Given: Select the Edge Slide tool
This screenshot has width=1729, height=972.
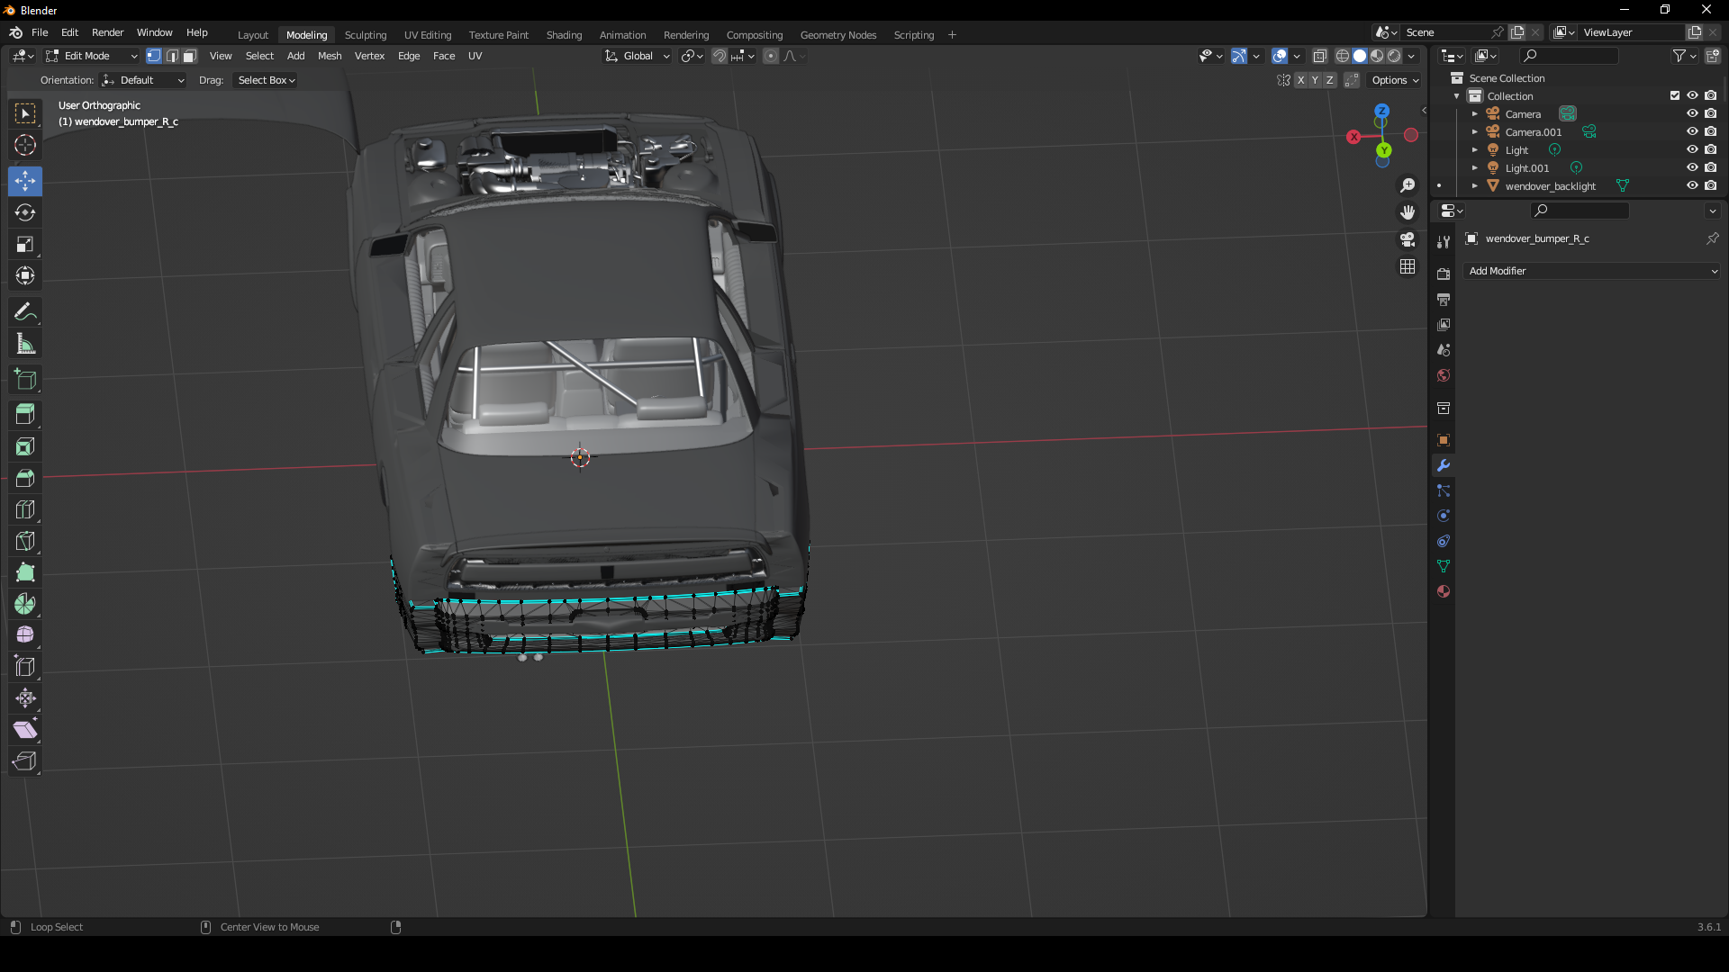Looking at the screenshot, I should tap(25, 667).
